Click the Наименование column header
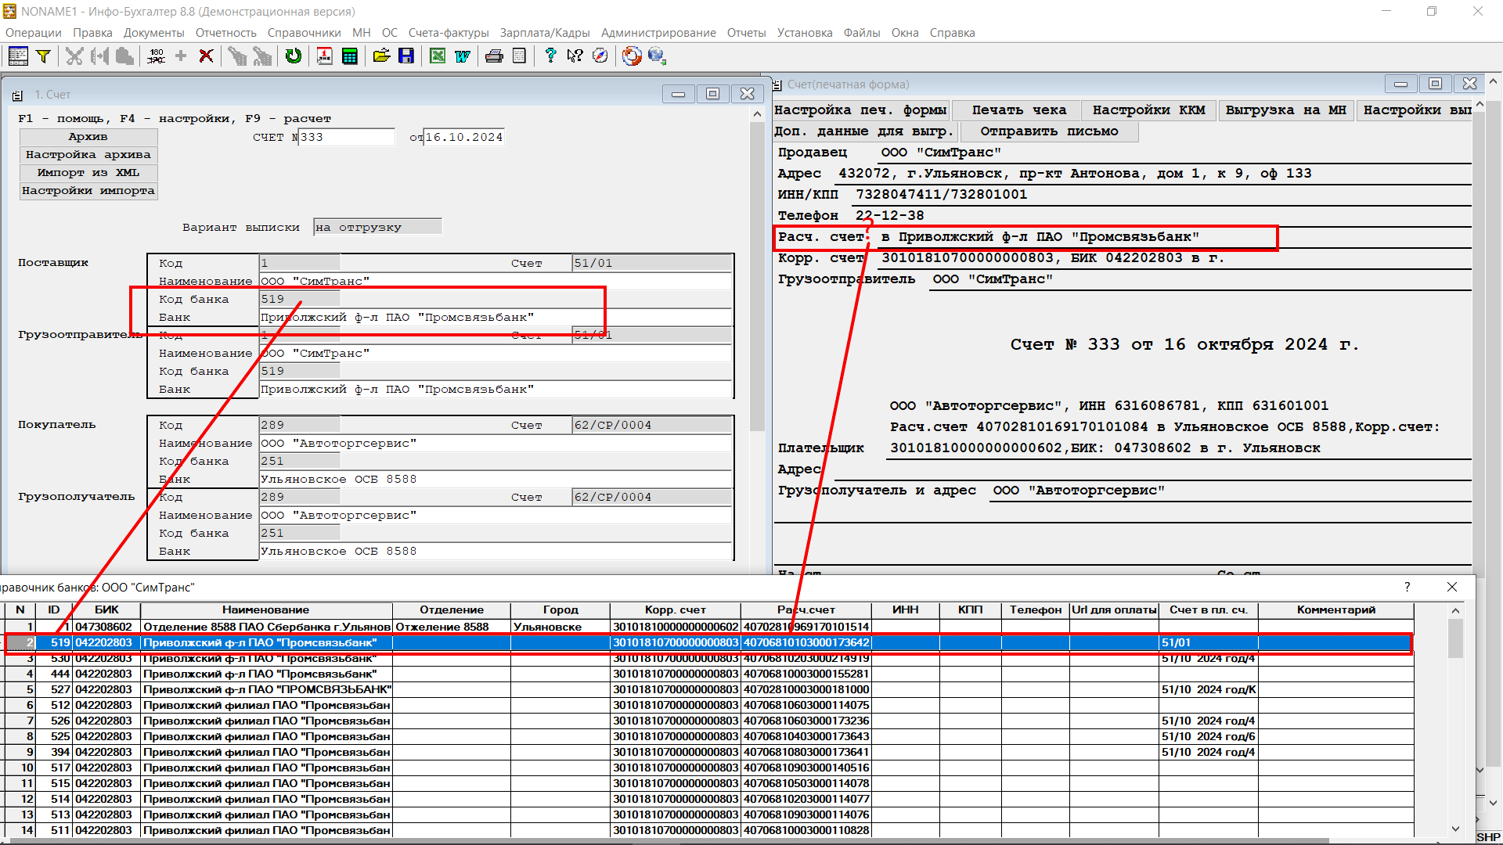This screenshot has width=1503, height=845. [x=266, y=609]
